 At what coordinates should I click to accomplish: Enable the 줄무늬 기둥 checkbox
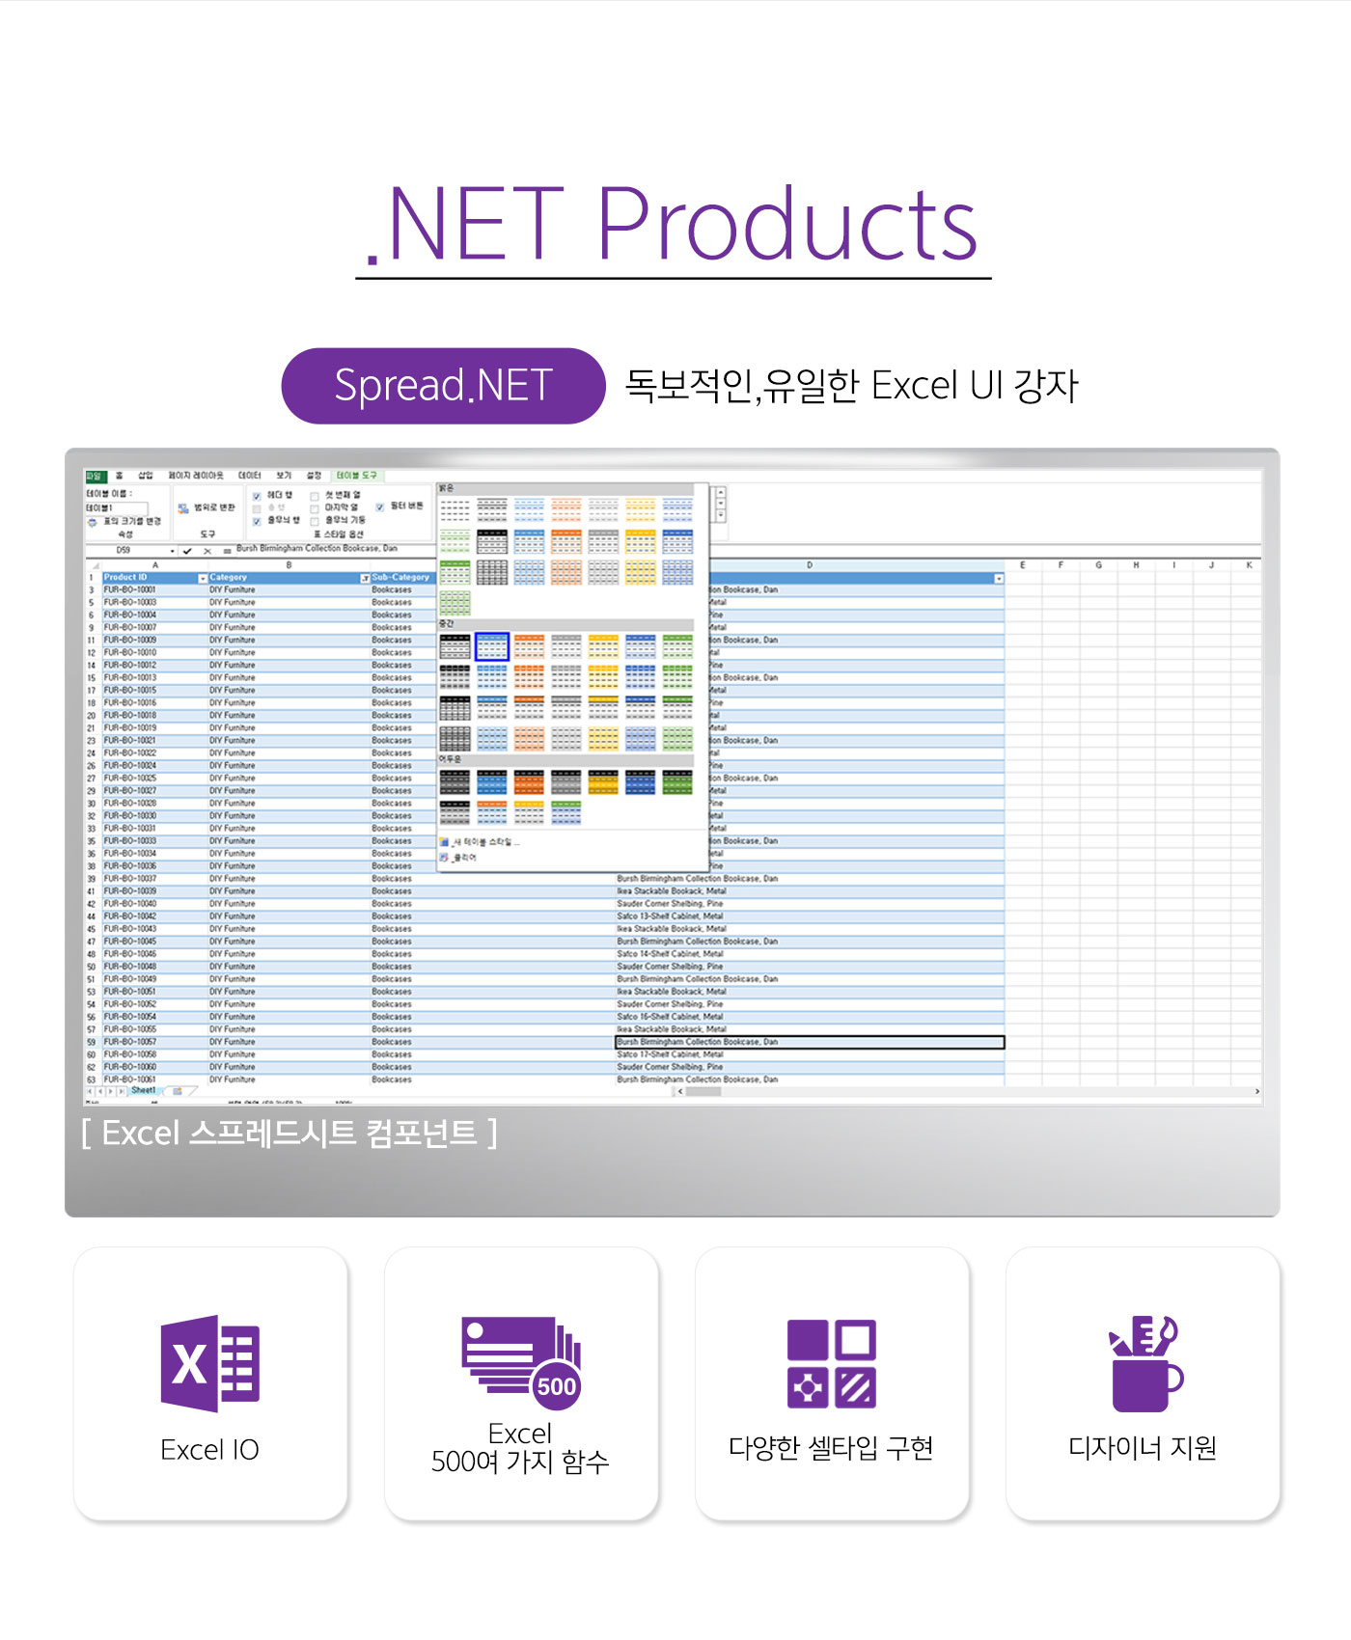click(315, 521)
